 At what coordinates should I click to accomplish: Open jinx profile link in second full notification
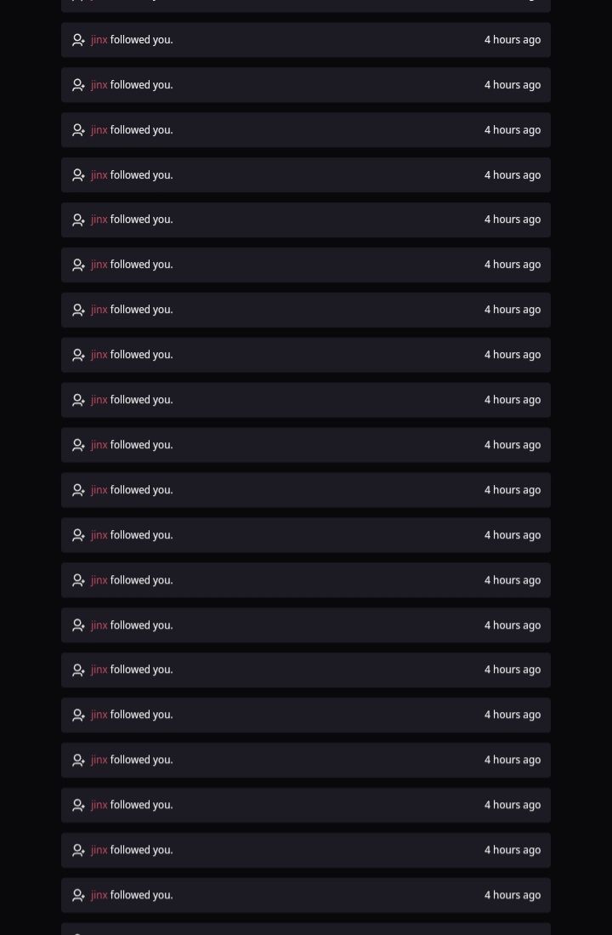click(99, 85)
